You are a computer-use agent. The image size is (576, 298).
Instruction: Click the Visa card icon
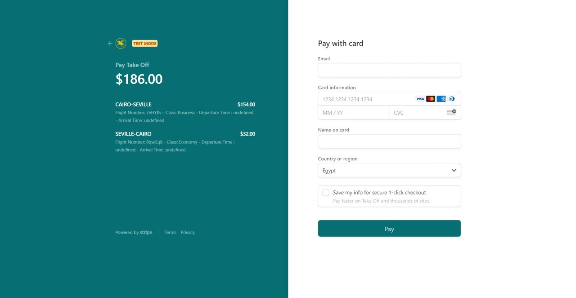pos(420,99)
